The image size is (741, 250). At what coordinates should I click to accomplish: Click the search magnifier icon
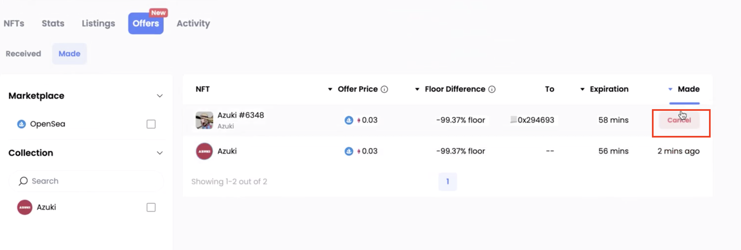click(23, 181)
